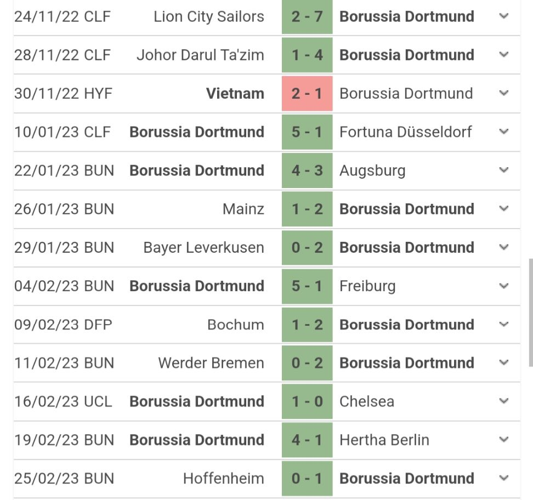Open the Hertha Berlin team link
This screenshot has height=500, width=533.
click(x=384, y=440)
